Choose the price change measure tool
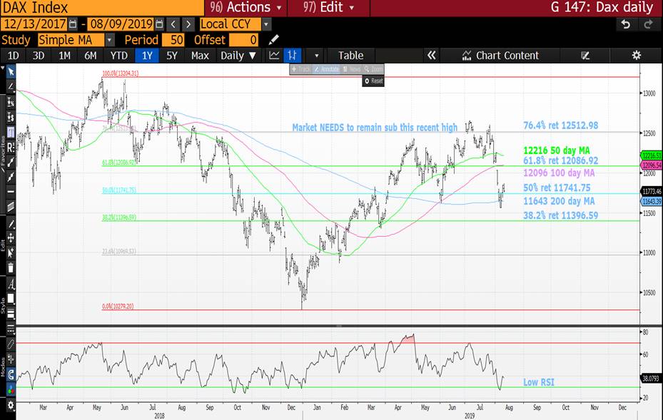Viewport: 663px width, 420px height. click(x=11, y=117)
